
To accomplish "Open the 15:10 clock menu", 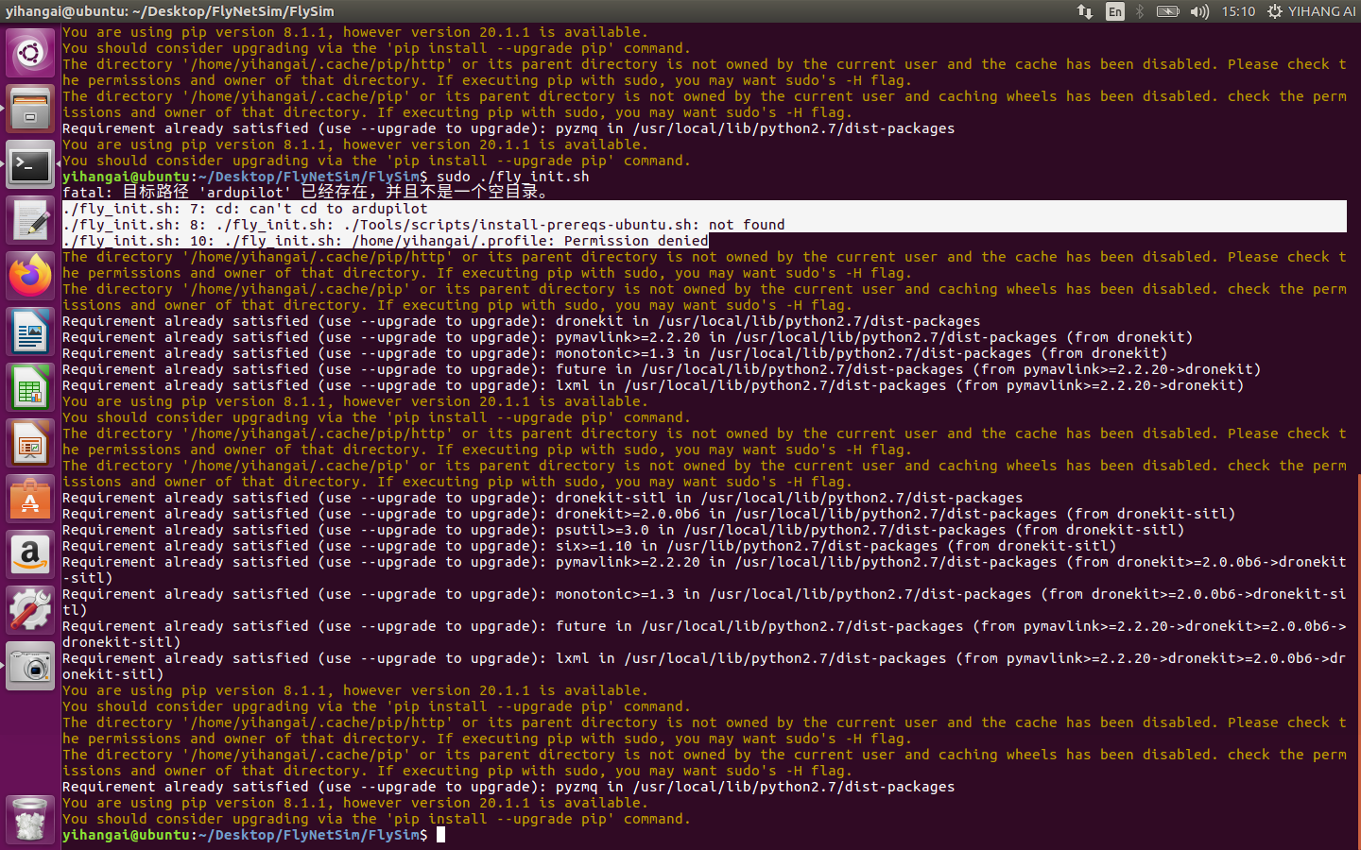I will coord(1238,11).
